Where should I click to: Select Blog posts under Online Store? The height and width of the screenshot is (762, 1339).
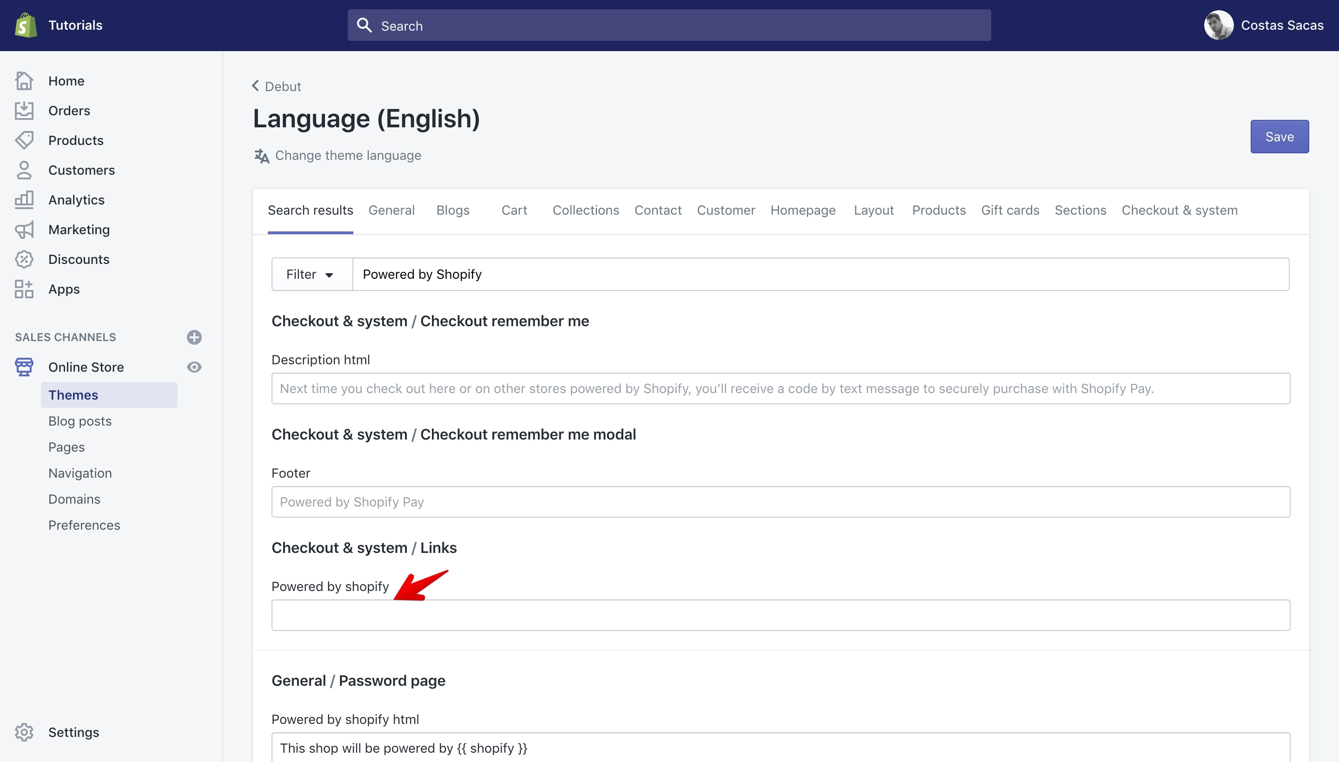tap(80, 421)
